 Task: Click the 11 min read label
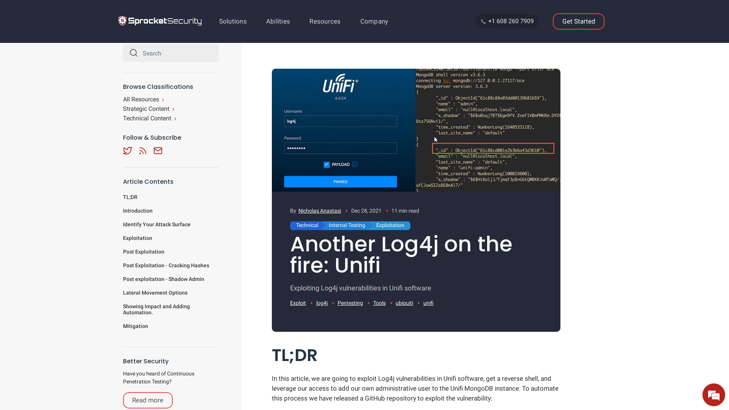[406, 211]
